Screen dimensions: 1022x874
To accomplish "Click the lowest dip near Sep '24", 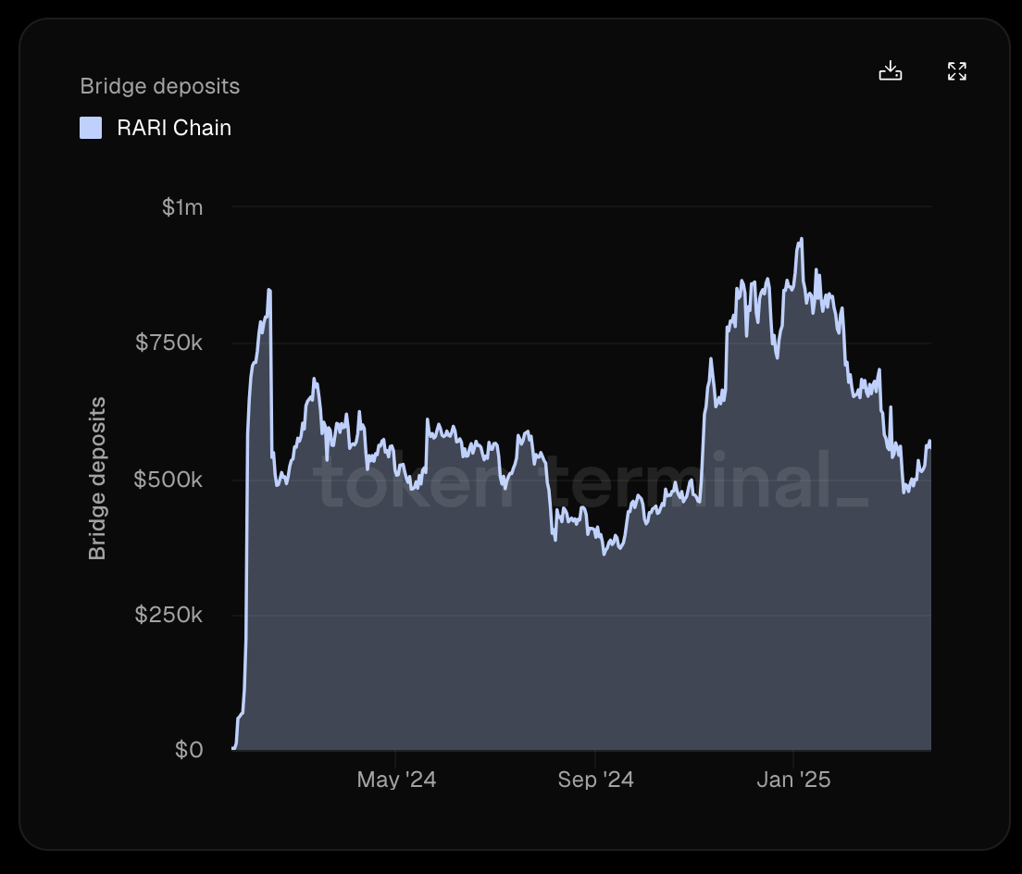I will click(604, 554).
